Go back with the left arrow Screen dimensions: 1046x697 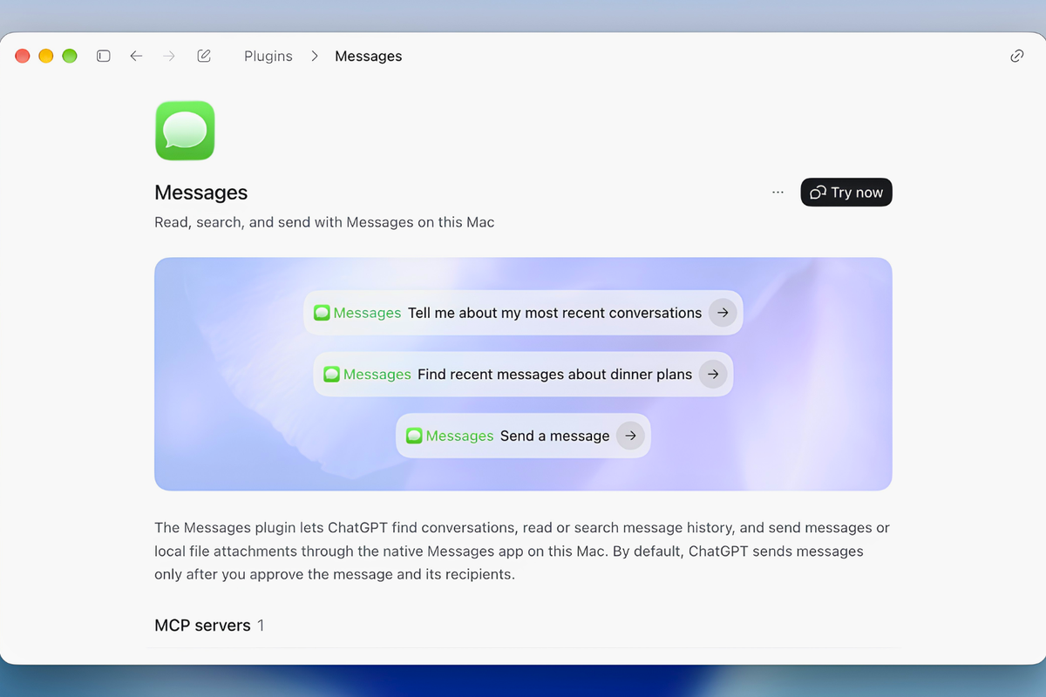[136, 56]
